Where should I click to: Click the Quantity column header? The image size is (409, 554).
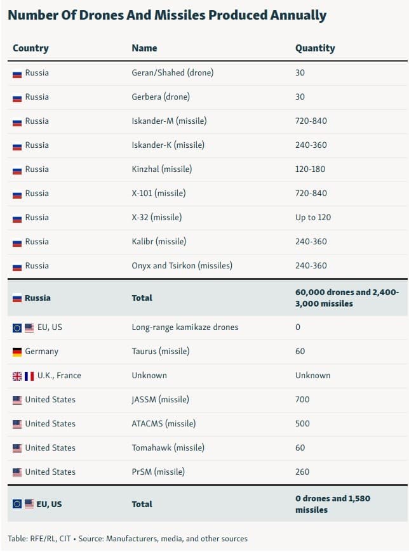[x=315, y=48]
